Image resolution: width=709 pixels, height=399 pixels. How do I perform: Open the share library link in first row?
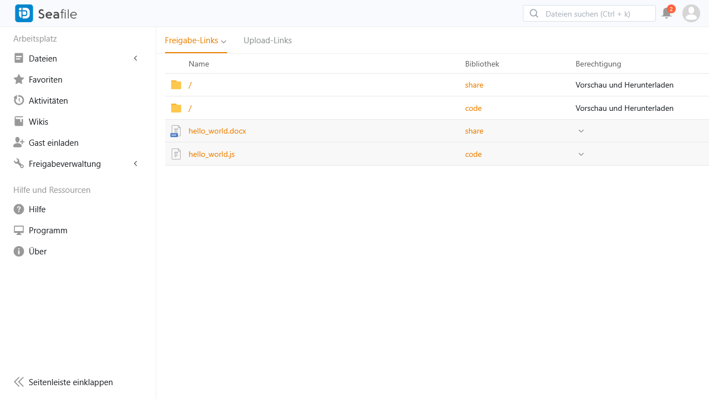click(x=474, y=85)
